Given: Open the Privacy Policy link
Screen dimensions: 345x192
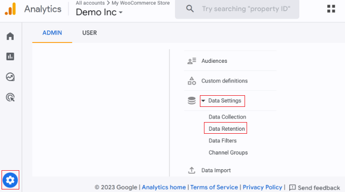Looking at the screenshot, I should (262, 187).
